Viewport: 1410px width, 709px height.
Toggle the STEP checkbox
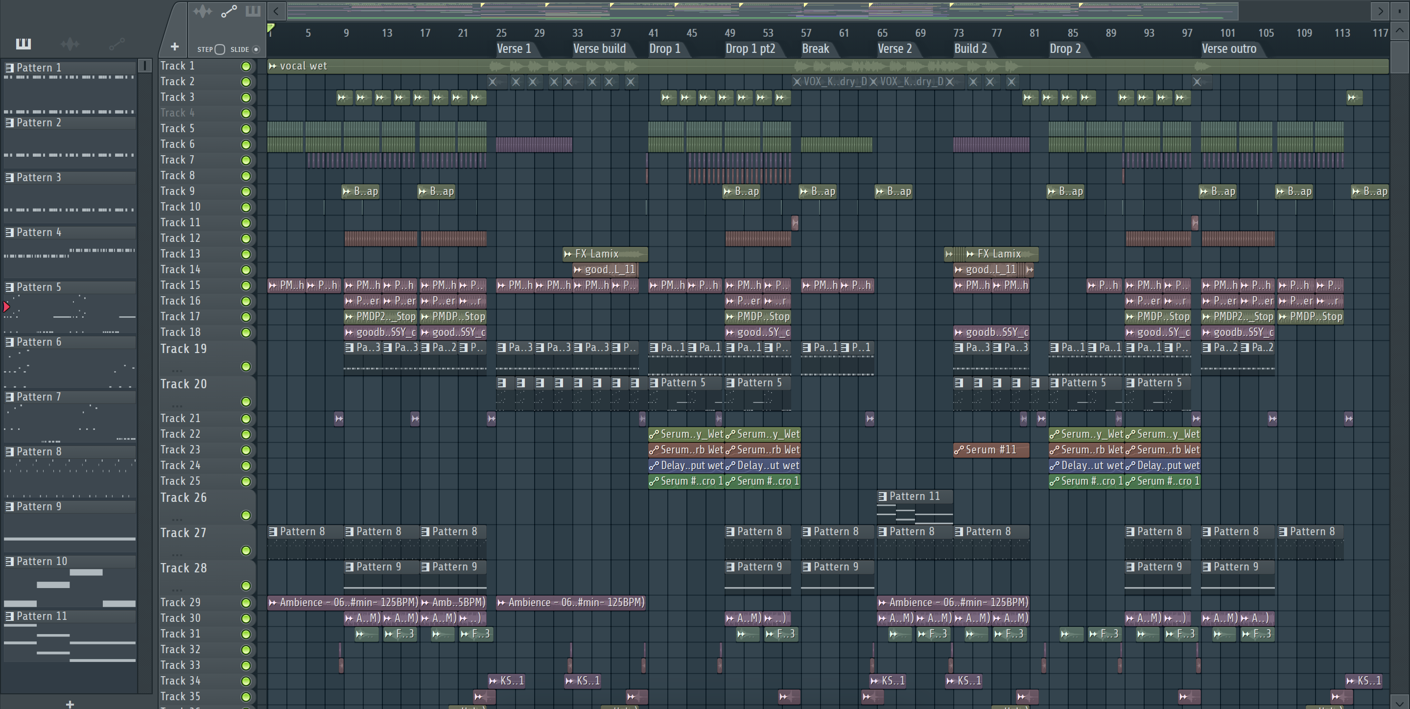220,49
